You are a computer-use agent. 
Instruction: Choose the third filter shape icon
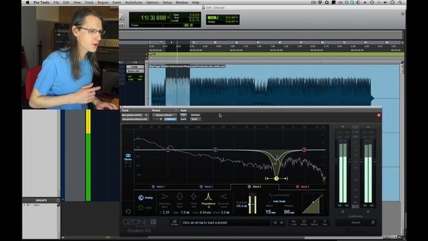coord(193,196)
